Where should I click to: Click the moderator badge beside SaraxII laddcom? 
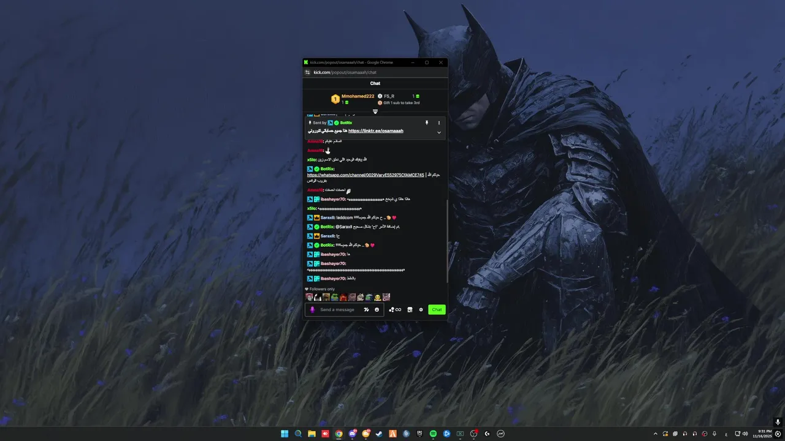(310, 217)
